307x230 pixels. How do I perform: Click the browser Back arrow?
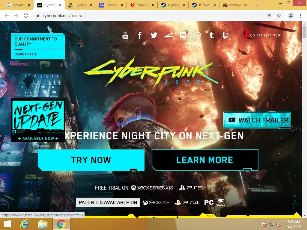click(7, 16)
